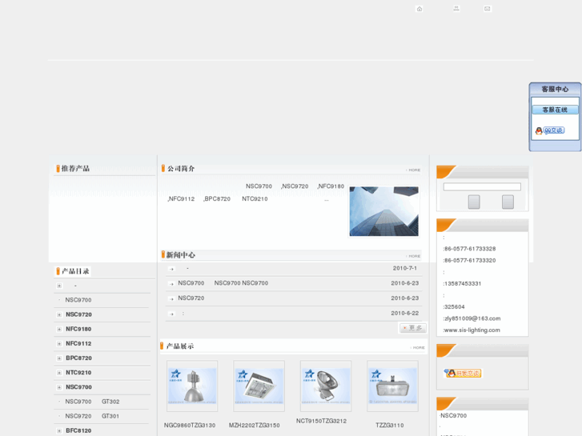Expand the NSC9720 category node
This screenshot has width=582, height=436.
tap(59, 314)
